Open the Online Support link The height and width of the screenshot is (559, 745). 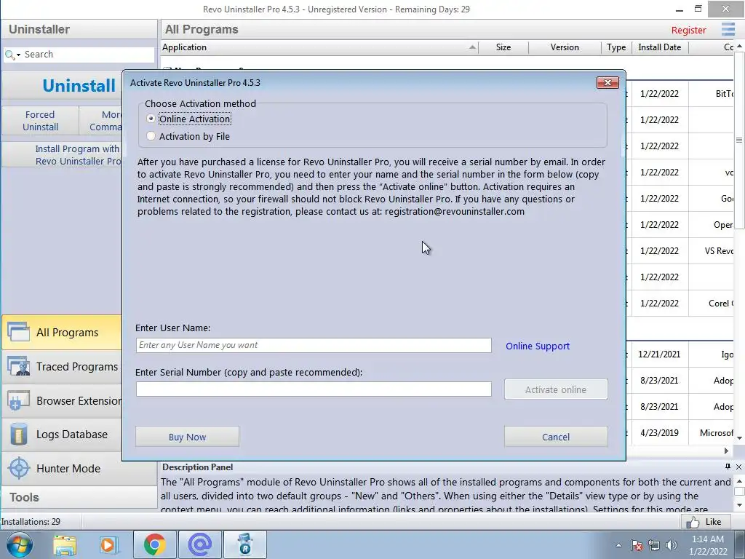coord(538,346)
